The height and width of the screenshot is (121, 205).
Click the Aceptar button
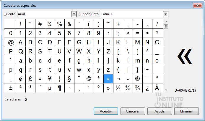[x=106, y=111]
